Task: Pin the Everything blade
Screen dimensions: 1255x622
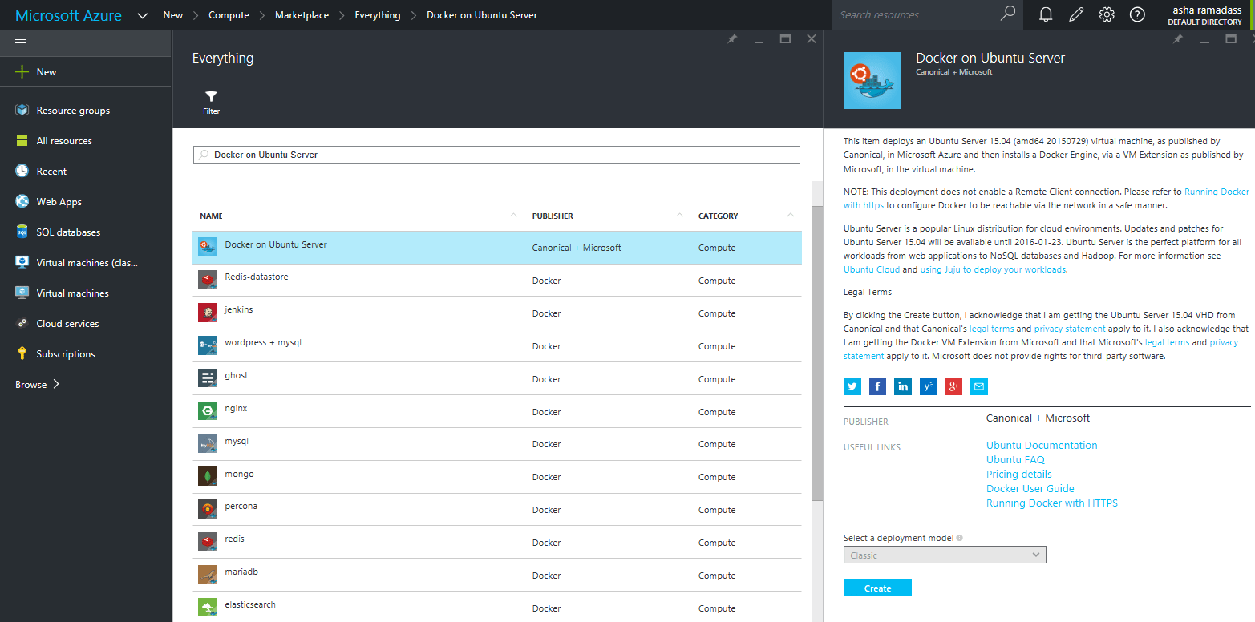Action: point(732,39)
